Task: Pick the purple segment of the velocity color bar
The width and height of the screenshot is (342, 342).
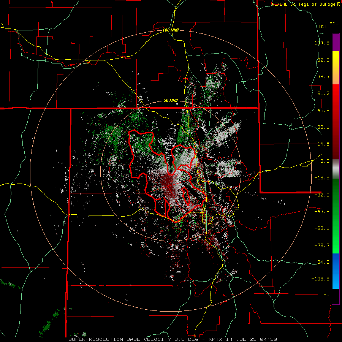Action: pos(336,42)
